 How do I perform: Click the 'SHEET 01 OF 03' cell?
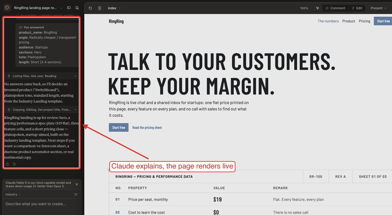pyautogui.click(x=372, y=177)
